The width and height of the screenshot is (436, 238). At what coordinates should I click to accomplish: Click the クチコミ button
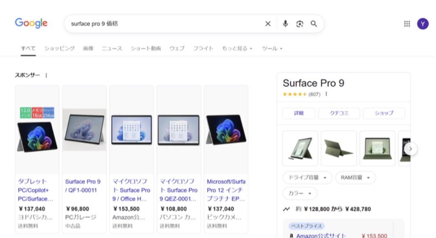339,113
